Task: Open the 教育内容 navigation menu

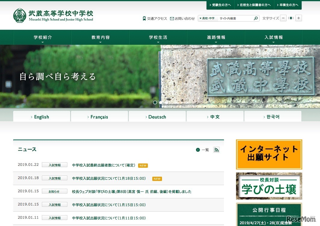Action: click(x=100, y=37)
